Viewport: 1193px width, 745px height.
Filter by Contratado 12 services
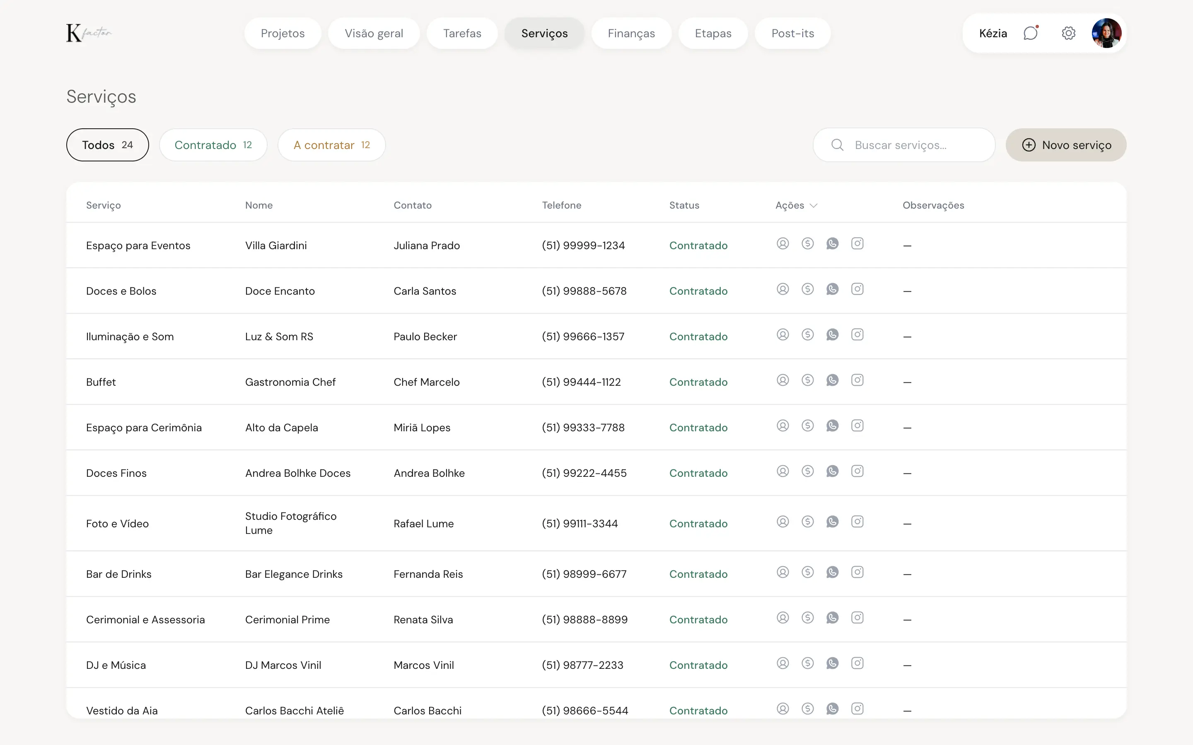click(213, 145)
